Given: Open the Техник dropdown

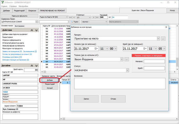Looking at the screenshot, I should pos(122,59).
